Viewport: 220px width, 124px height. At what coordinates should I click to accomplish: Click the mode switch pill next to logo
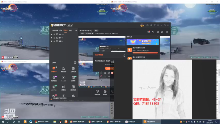pos(70,25)
